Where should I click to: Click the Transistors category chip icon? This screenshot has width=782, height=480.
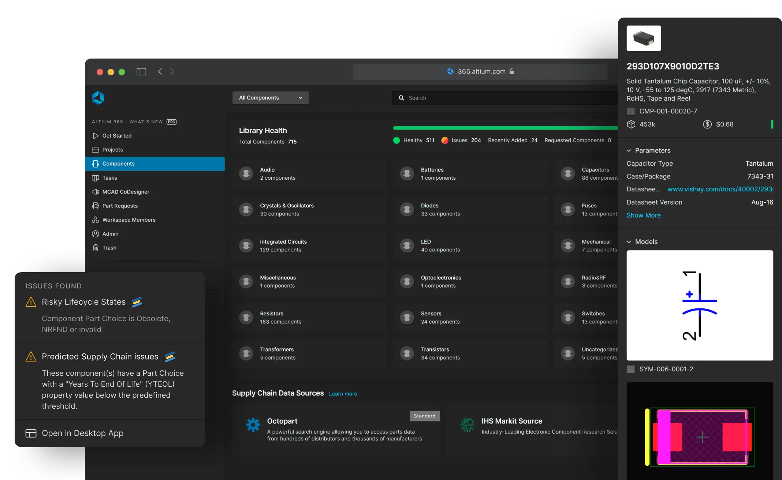click(407, 353)
